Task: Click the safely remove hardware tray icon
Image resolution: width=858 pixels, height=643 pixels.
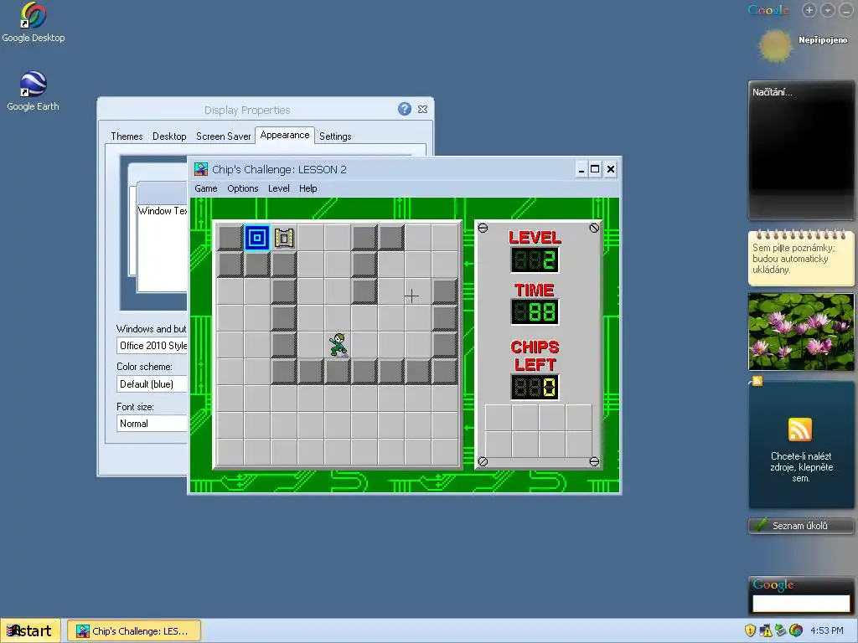Action: (781, 630)
